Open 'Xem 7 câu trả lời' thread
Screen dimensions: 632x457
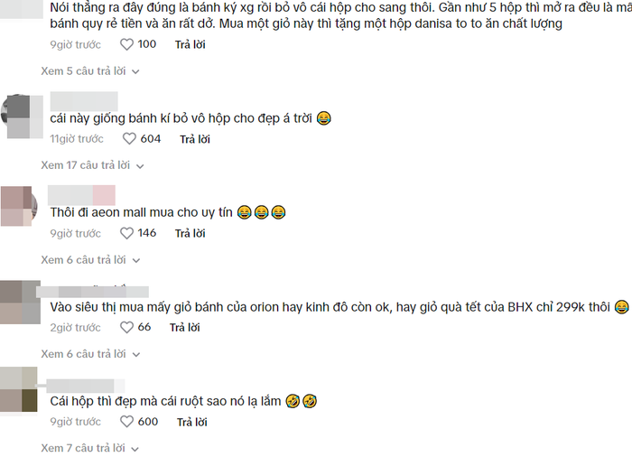(90, 448)
